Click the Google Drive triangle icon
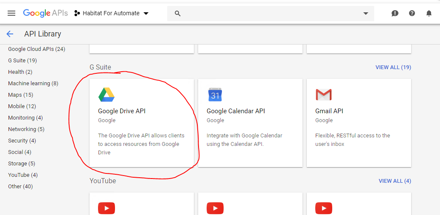 pos(106,95)
